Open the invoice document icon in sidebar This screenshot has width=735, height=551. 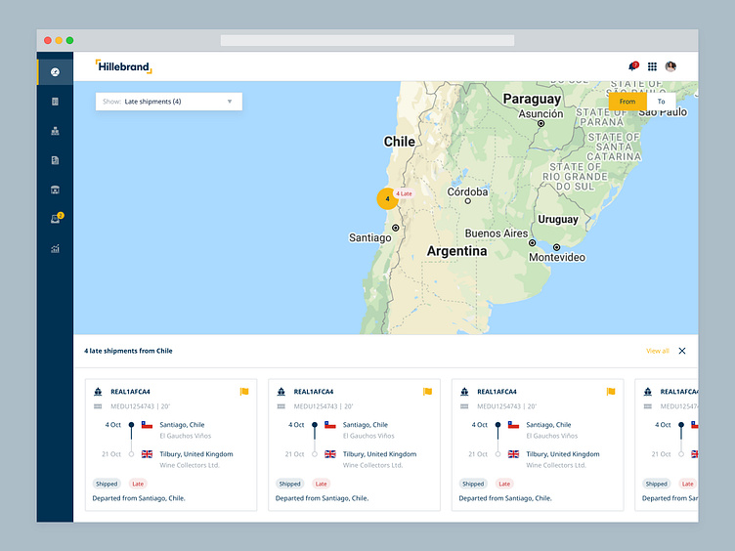(x=55, y=160)
